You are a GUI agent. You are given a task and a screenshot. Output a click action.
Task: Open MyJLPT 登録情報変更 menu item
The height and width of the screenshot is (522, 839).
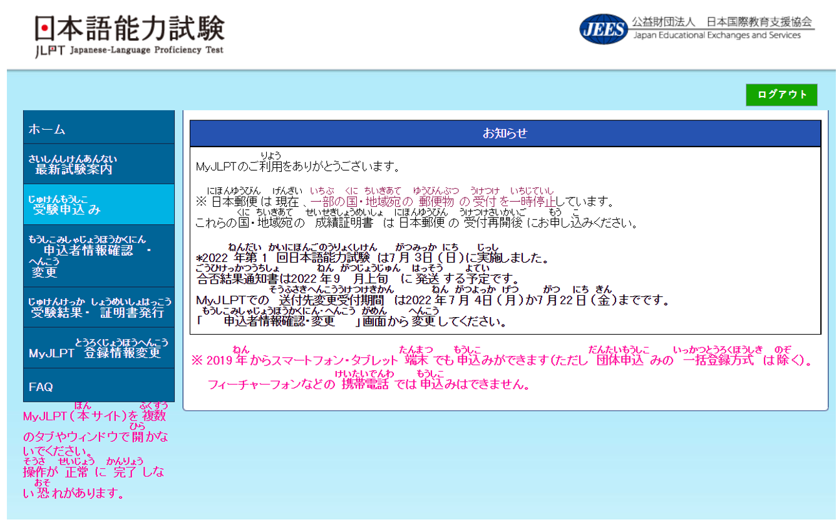coord(99,348)
